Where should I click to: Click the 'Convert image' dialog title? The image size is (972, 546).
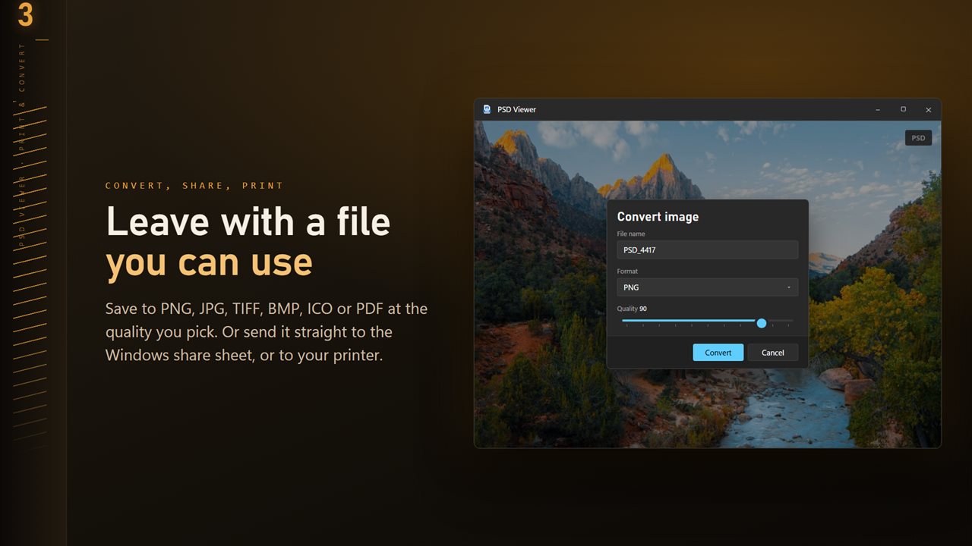tap(658, 217)
